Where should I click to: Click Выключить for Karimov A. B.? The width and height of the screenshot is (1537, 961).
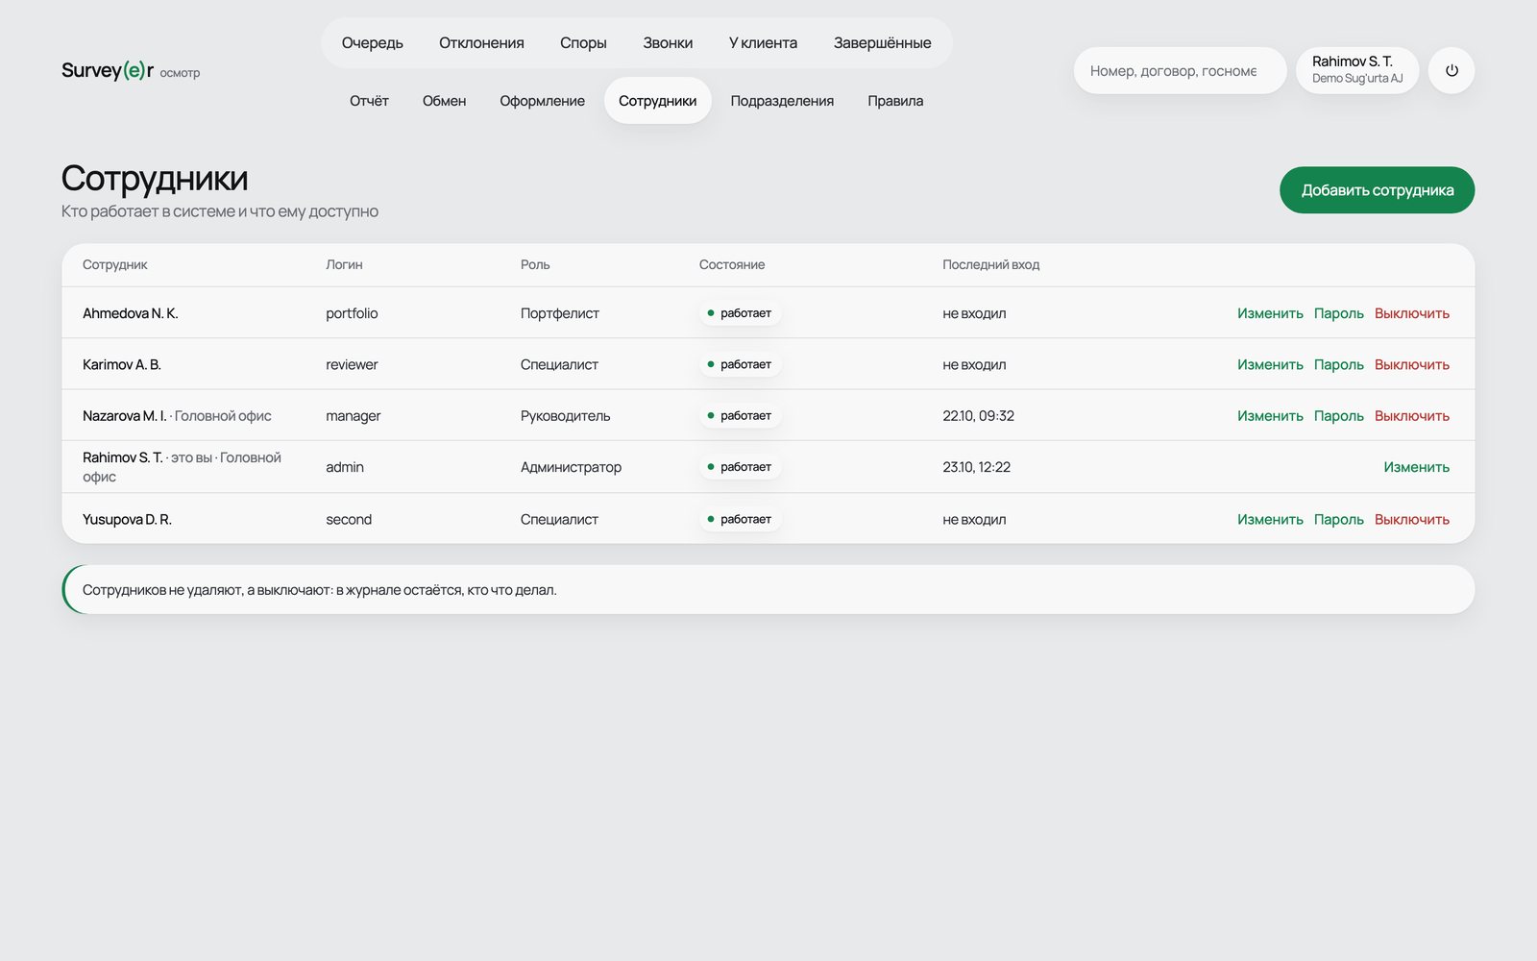pos(1411,364)
